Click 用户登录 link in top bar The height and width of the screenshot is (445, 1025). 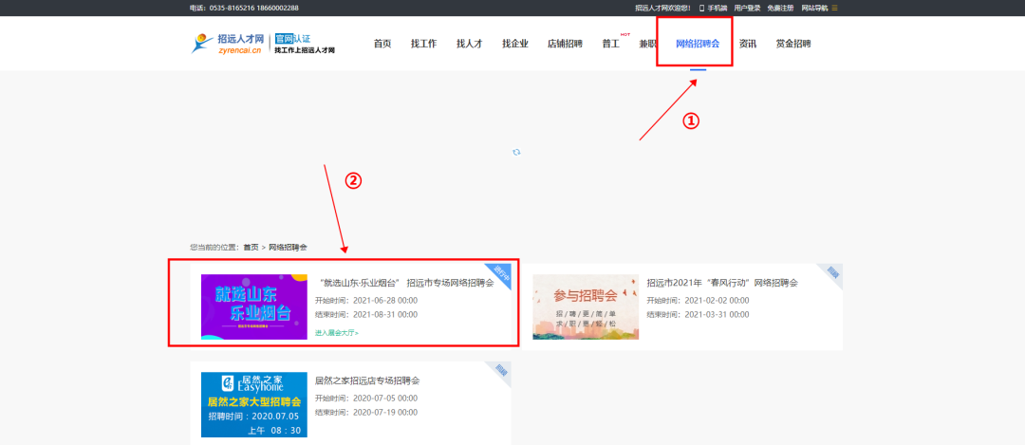pos(747,8)
